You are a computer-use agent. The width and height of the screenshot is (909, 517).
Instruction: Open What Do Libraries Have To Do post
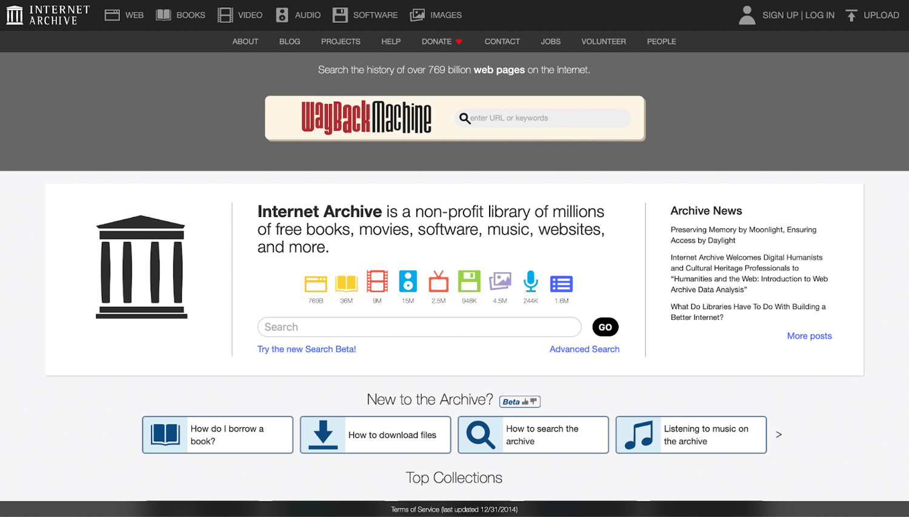click(x=748, y=312)
